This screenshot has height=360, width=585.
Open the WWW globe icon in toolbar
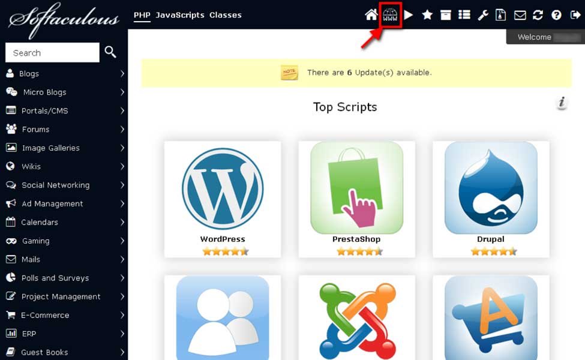click(x=390, y=15)
